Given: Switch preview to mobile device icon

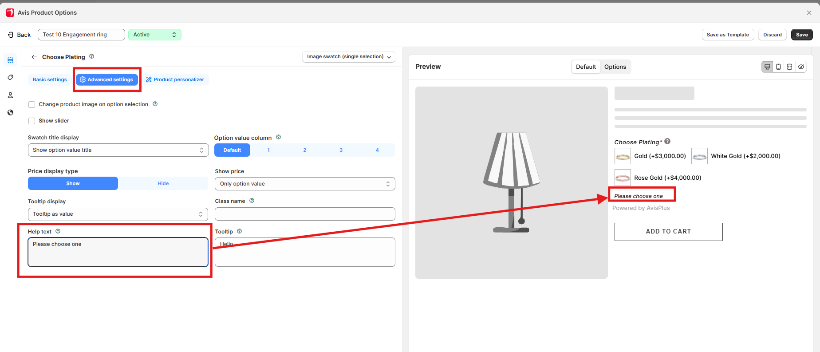Looking at the screenshot, I should (x=778, y=67).
